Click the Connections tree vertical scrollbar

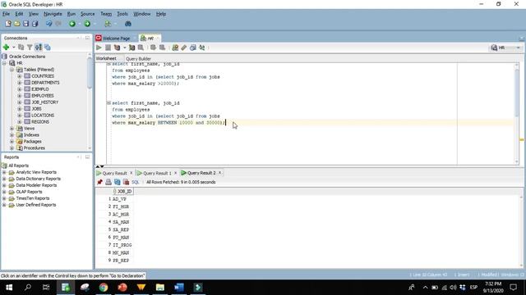click(90, 74)
